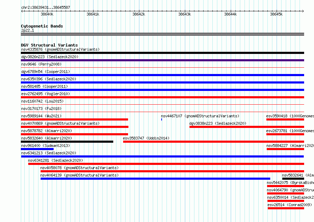Select the nsv961400 Sudmant2013 label
This screenshot has height=222, width=314.
(x=46, y=146)
